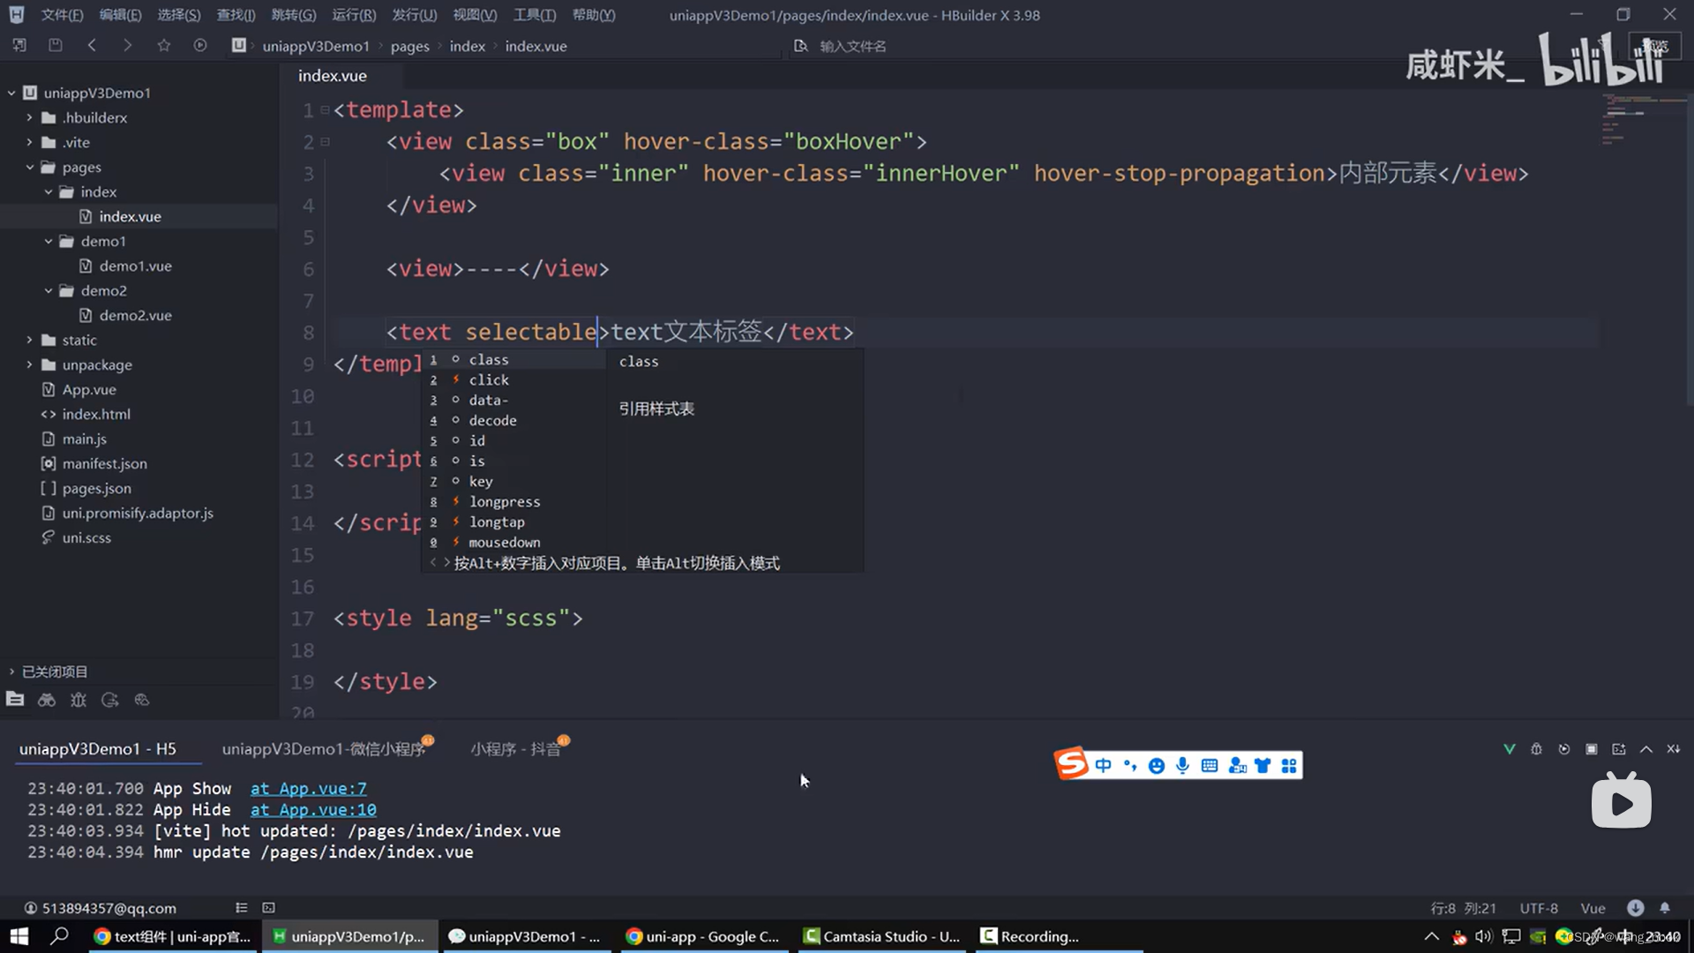
Task: Open manifest.json in the file tree
Action: click(x=104, y=463)
